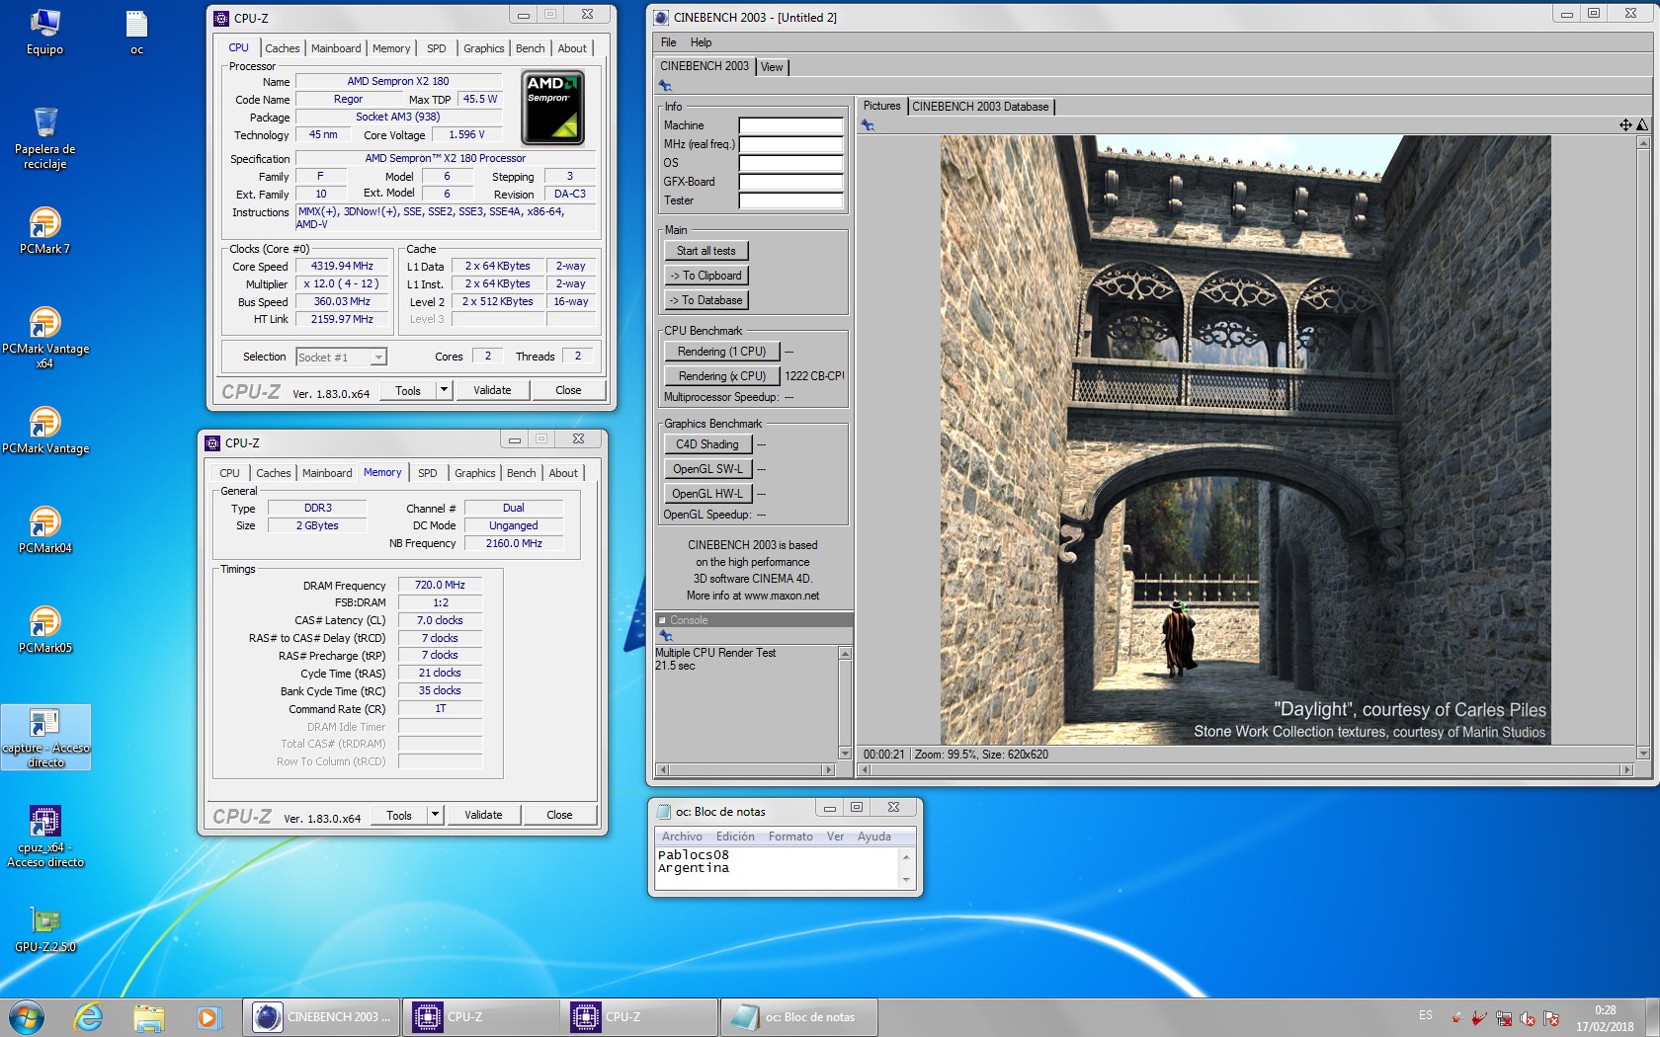The height and width of the screenshot is (1037, 1660).
Task: Open Bench tab in lower CPU-Z window
Action: point(521,473)
